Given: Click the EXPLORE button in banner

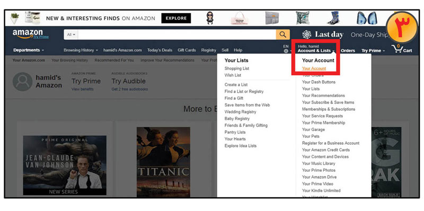Looking at the screenshot, I should point(176,19).
